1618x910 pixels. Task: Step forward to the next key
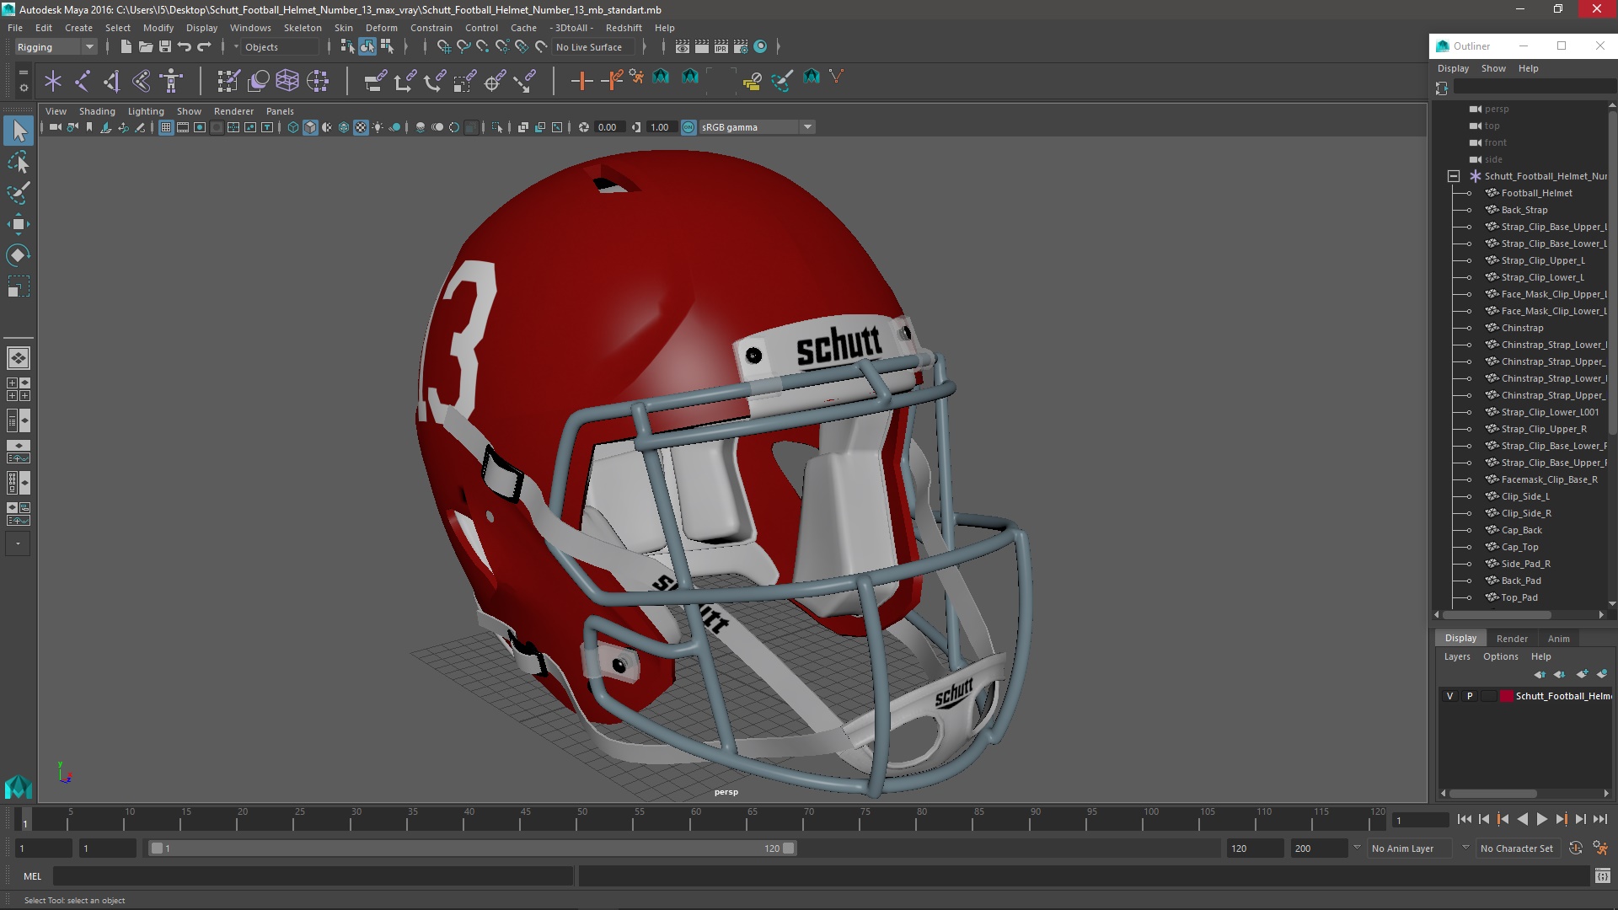pyautogui.click(x=1561, y=819)
